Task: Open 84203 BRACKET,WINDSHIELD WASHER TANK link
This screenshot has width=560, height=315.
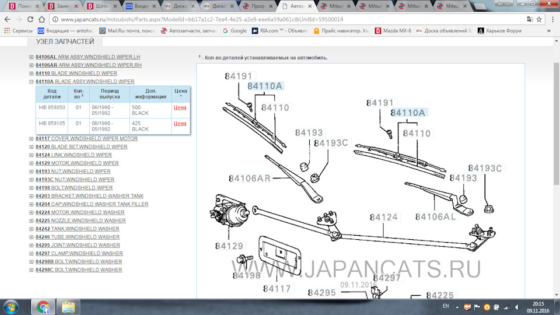Action: (x=89, y=196)
